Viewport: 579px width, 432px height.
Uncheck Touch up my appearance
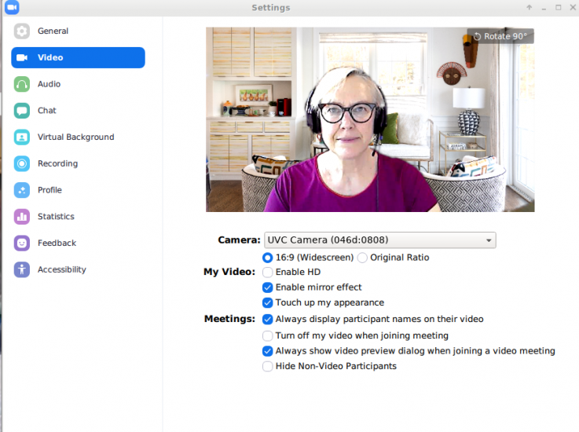[x=268, y=303]
